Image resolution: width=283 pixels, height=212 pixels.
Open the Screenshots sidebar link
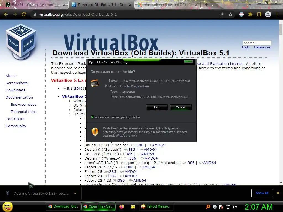17,83
